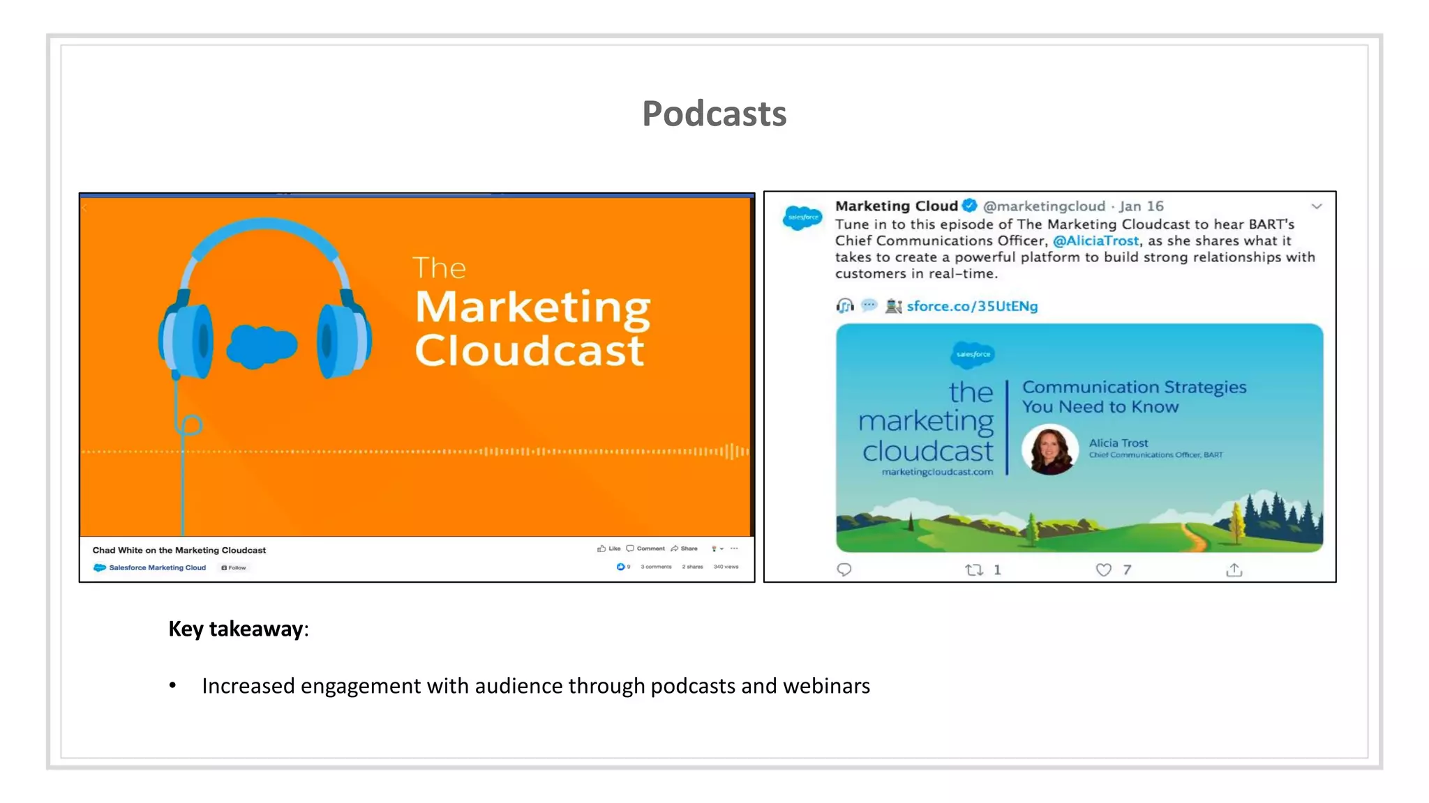
Task: Click the headphones emoji in the tweet
Action: click(845, 306)
